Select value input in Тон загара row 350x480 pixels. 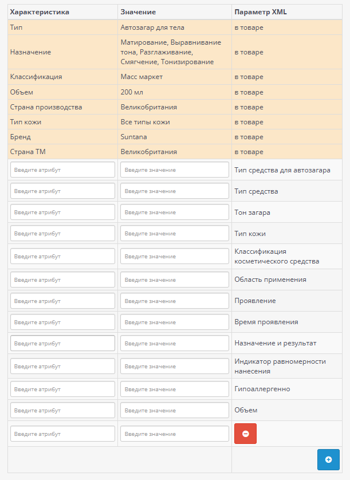point(174,213)
